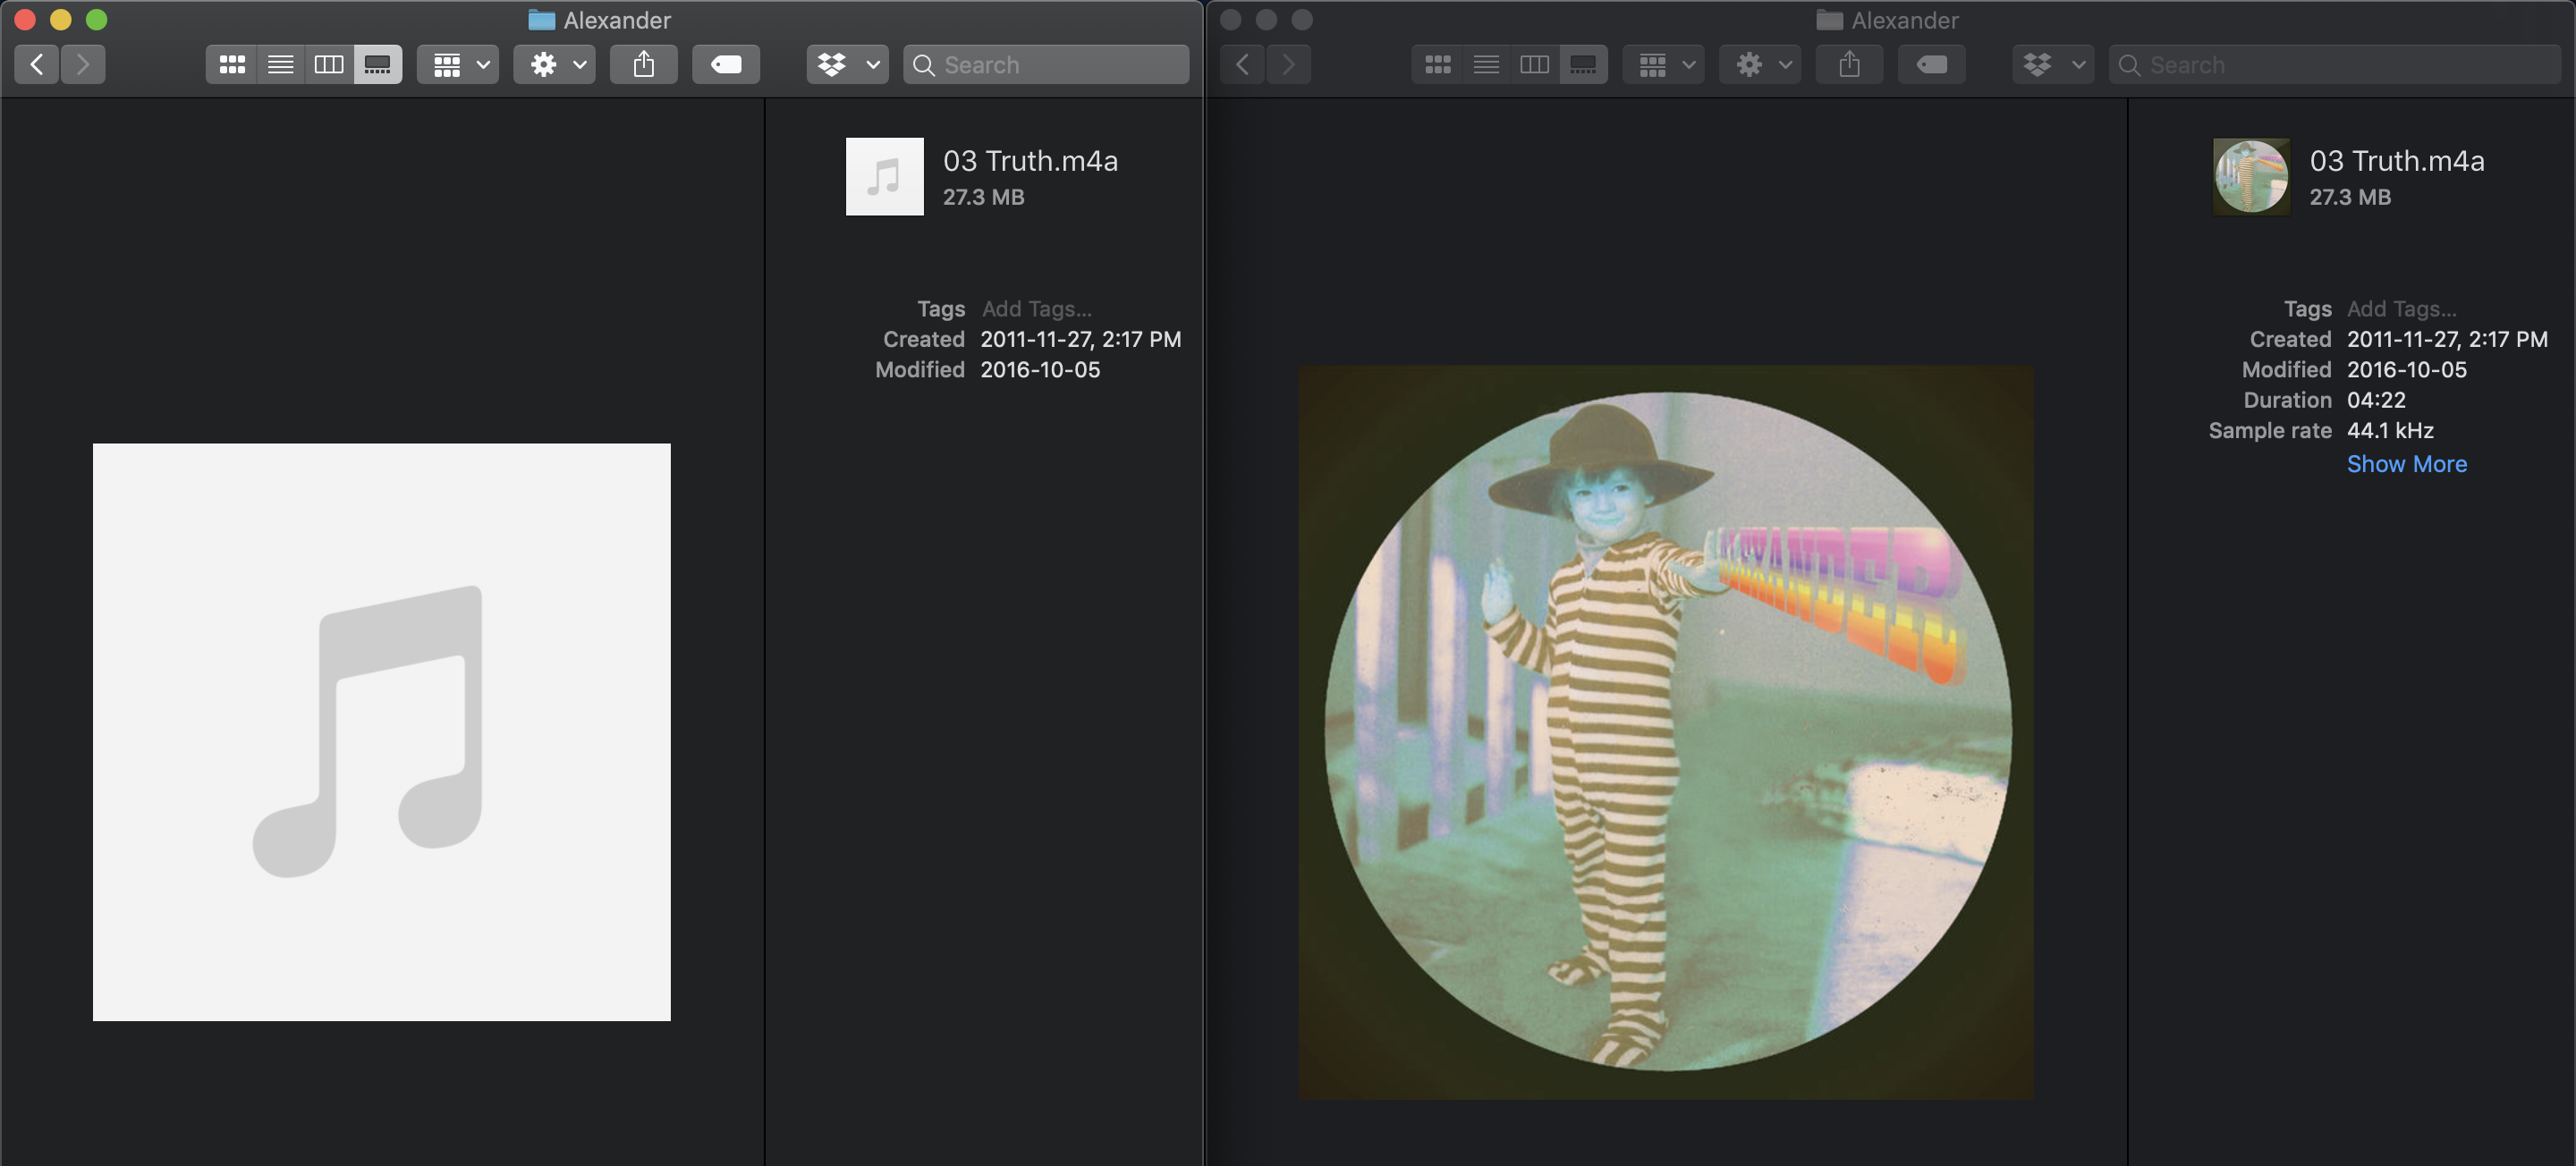Open Dropbox dropdown in left window
Image resolution: width=2576 pixels, height=1166 pixels.
(x=848, y=65)
